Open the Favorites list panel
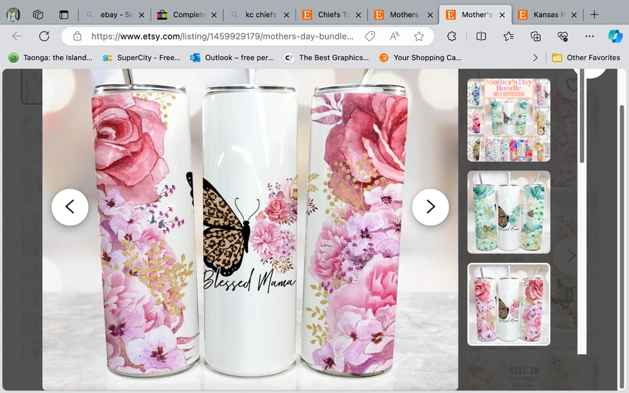629x393 pixels. tap(509, 36)
